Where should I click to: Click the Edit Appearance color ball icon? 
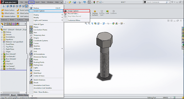[113, 23]
